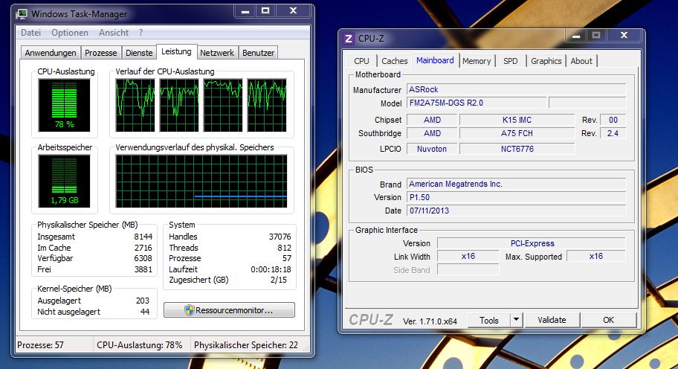Click the Arbeitsspeicher 1,79 GB gauge
678x369 pixels.
pyautogui.click(x=65, y=181)
